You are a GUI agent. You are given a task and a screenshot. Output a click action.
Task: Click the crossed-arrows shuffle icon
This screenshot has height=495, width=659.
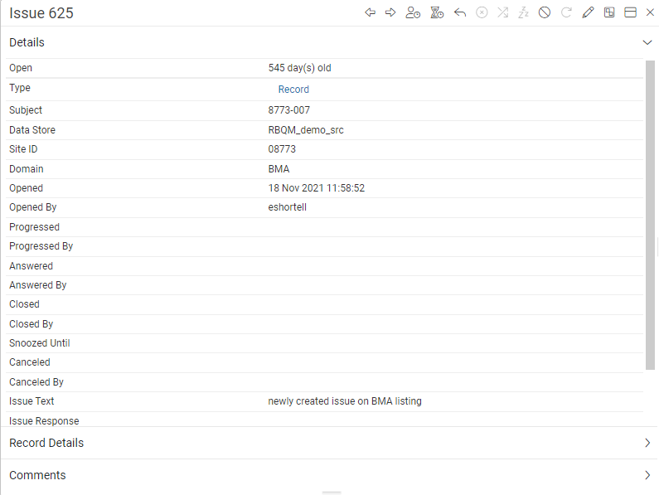click(x=502, y=12)
